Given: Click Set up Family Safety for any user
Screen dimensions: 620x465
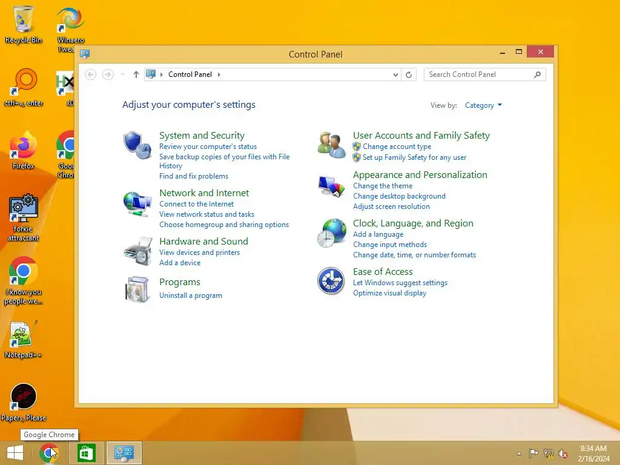Looking at the screenshot, I should coord(414,157).
